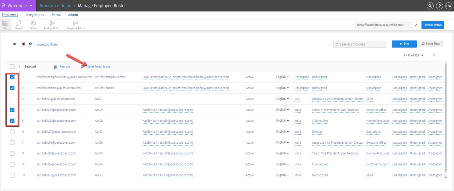The width and height of the screenshot is (454, 191).
Task: Click the Access Portal button
Action: (x=433, y=25)
